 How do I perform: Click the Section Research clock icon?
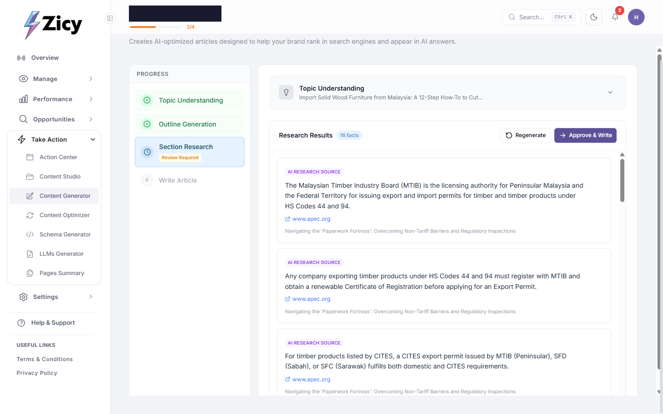click(x=147, y=152)
